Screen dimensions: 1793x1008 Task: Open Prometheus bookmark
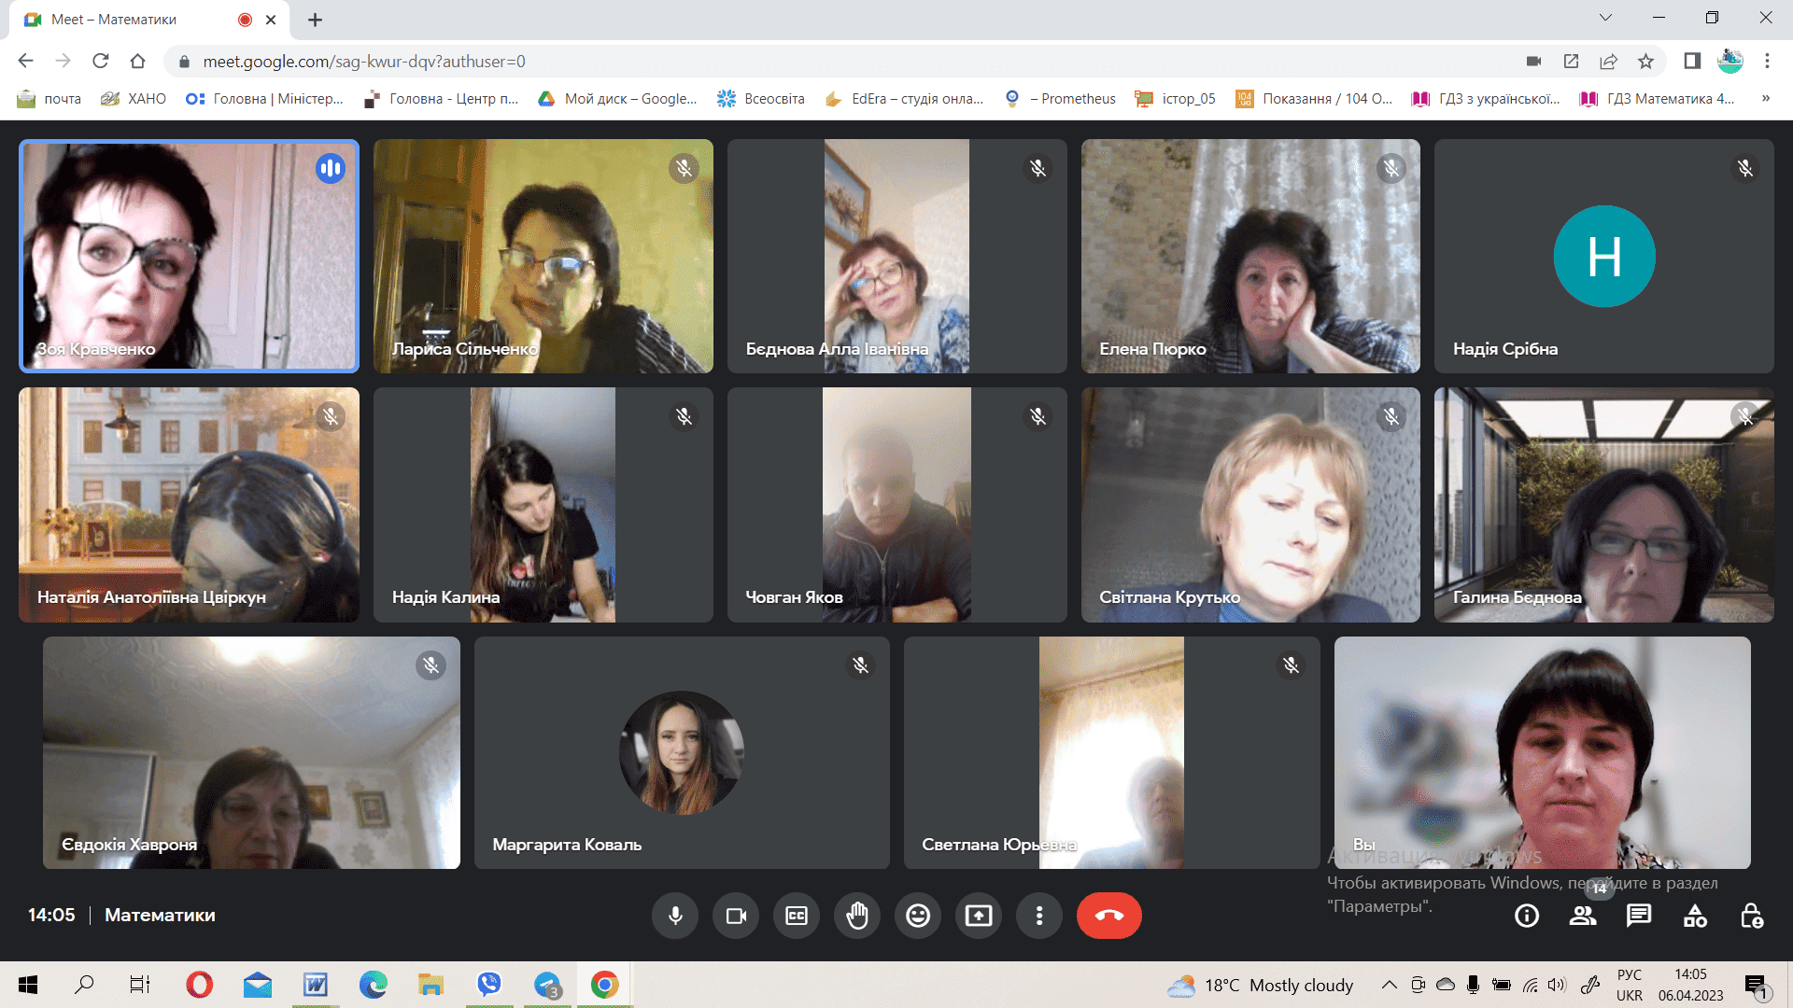pyautogui.click(x=1060, y=99)
